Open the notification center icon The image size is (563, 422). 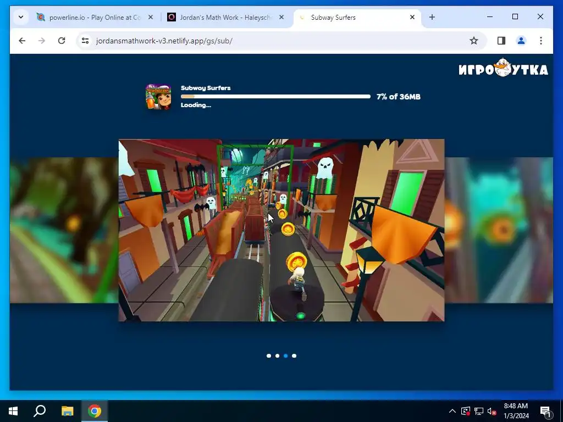(545, 411)
